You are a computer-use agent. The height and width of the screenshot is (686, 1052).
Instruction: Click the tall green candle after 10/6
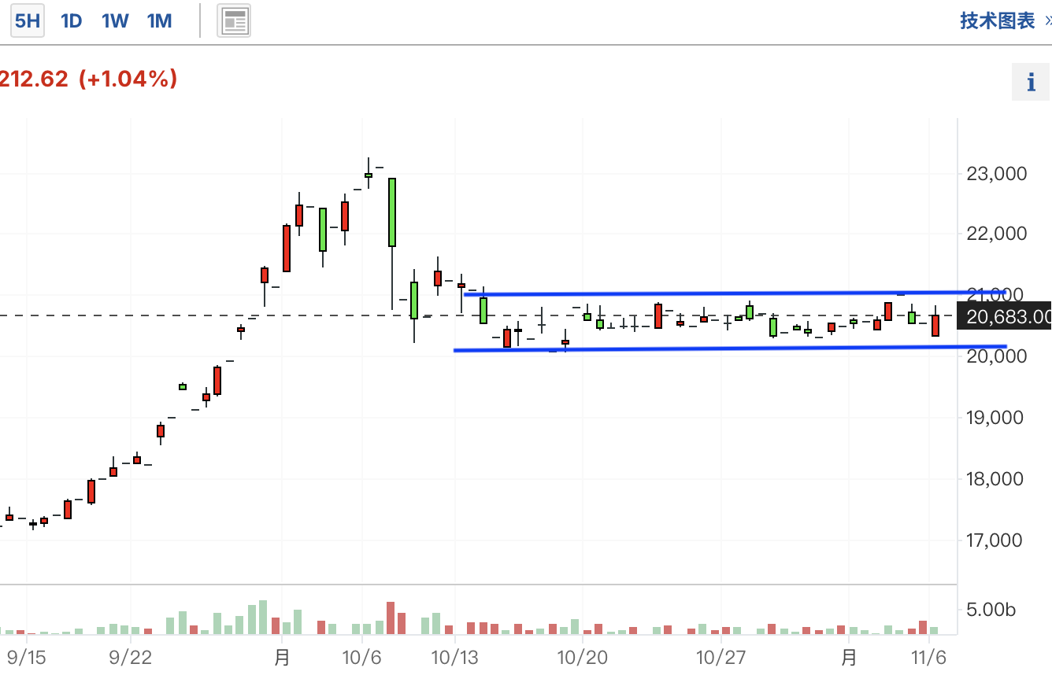[392, 212]
